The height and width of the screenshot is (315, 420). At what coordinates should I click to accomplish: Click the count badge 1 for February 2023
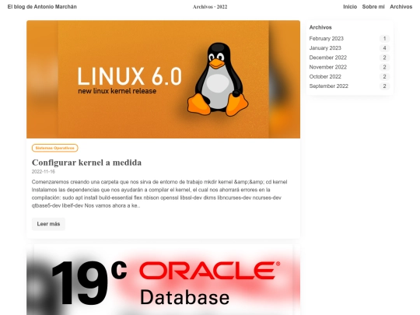(384, 39)
